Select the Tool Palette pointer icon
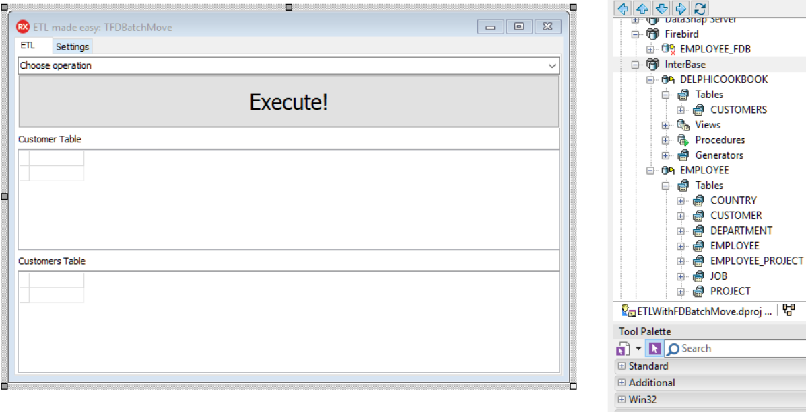Viewport: 806px width, 412px height. coord(654,349)
